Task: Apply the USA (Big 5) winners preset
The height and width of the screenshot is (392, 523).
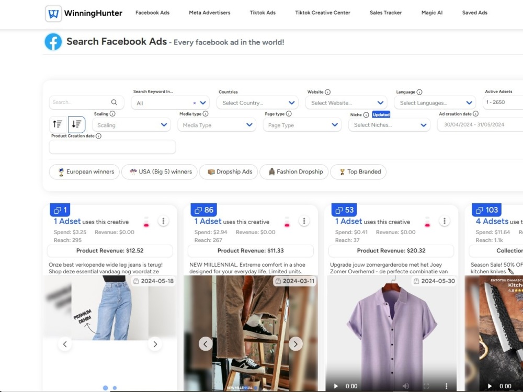Action: point(160,171)
